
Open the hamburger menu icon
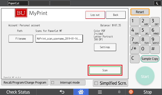(x=100, y=92)
